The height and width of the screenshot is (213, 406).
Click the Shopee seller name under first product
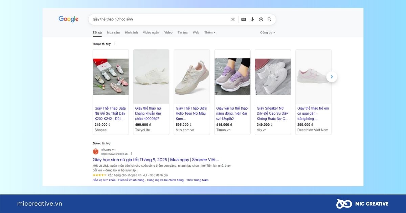click(x=100, y=130)
